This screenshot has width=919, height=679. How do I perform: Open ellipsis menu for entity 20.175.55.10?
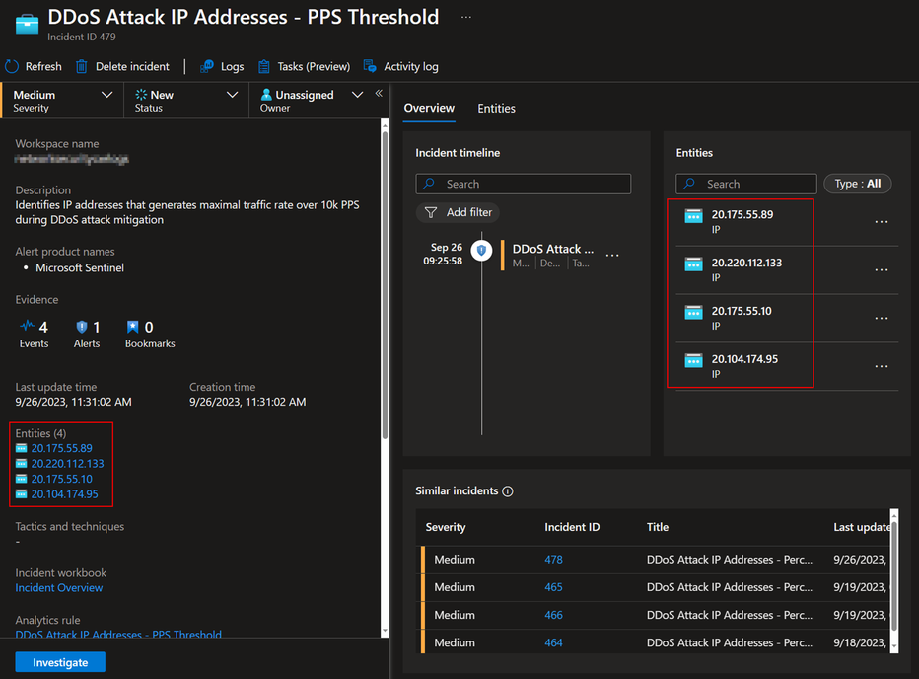tap(882, 318)
